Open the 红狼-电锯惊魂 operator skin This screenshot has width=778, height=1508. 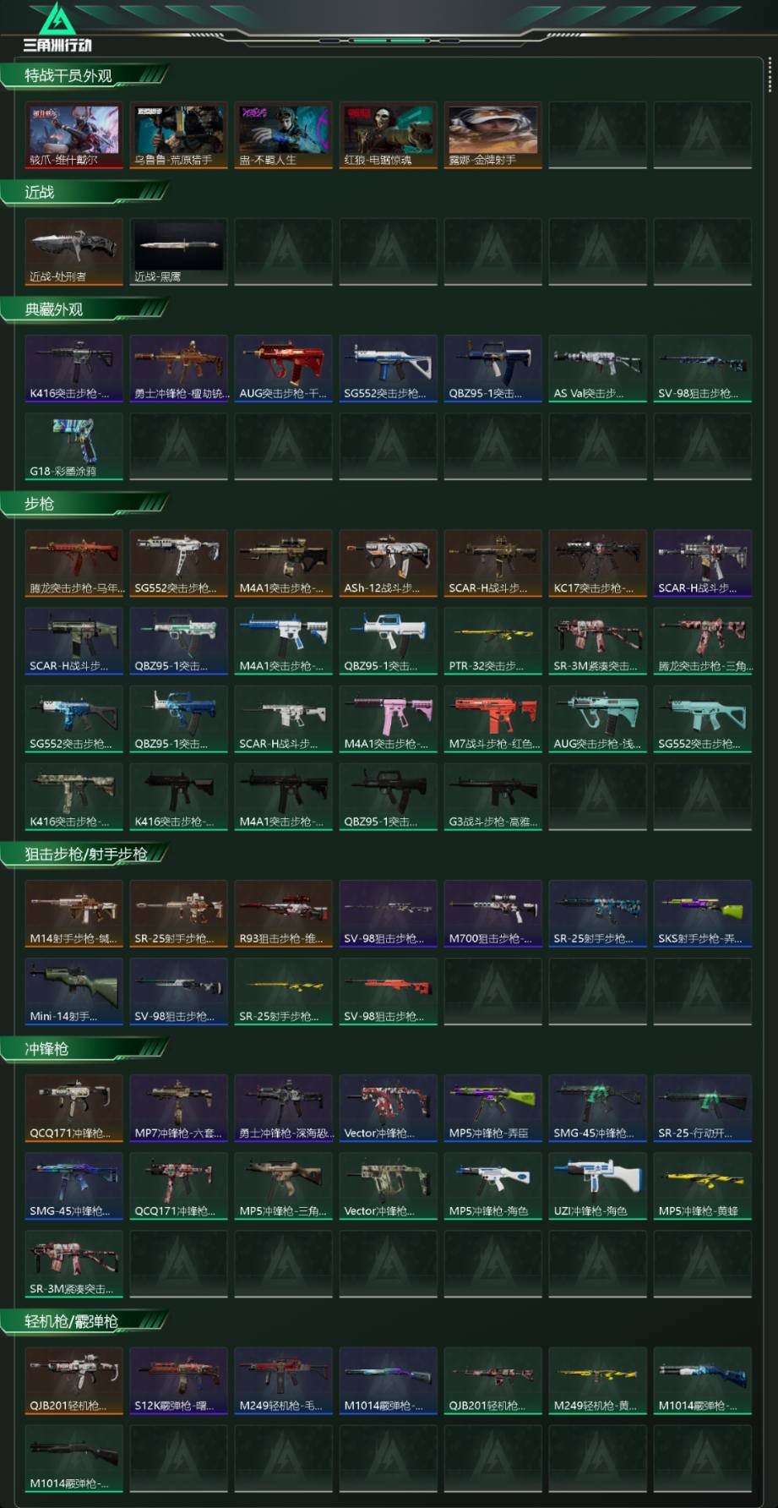389,135
